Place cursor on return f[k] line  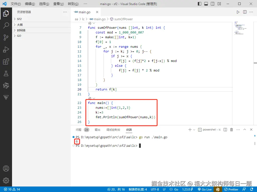(106, 89)
